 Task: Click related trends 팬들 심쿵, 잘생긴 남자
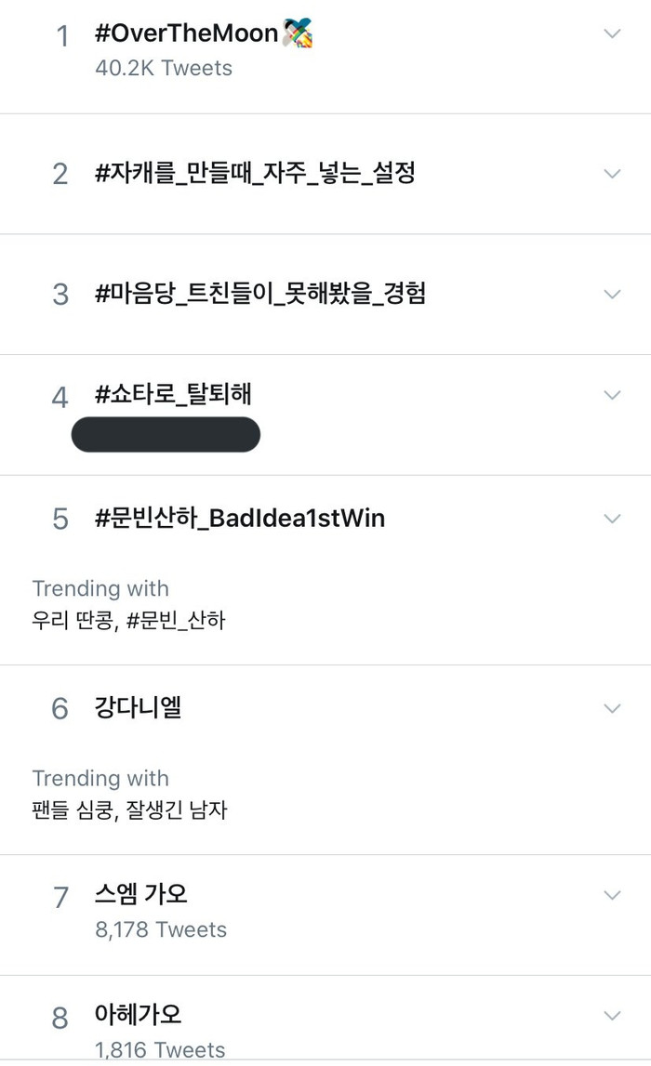(129, 810)
